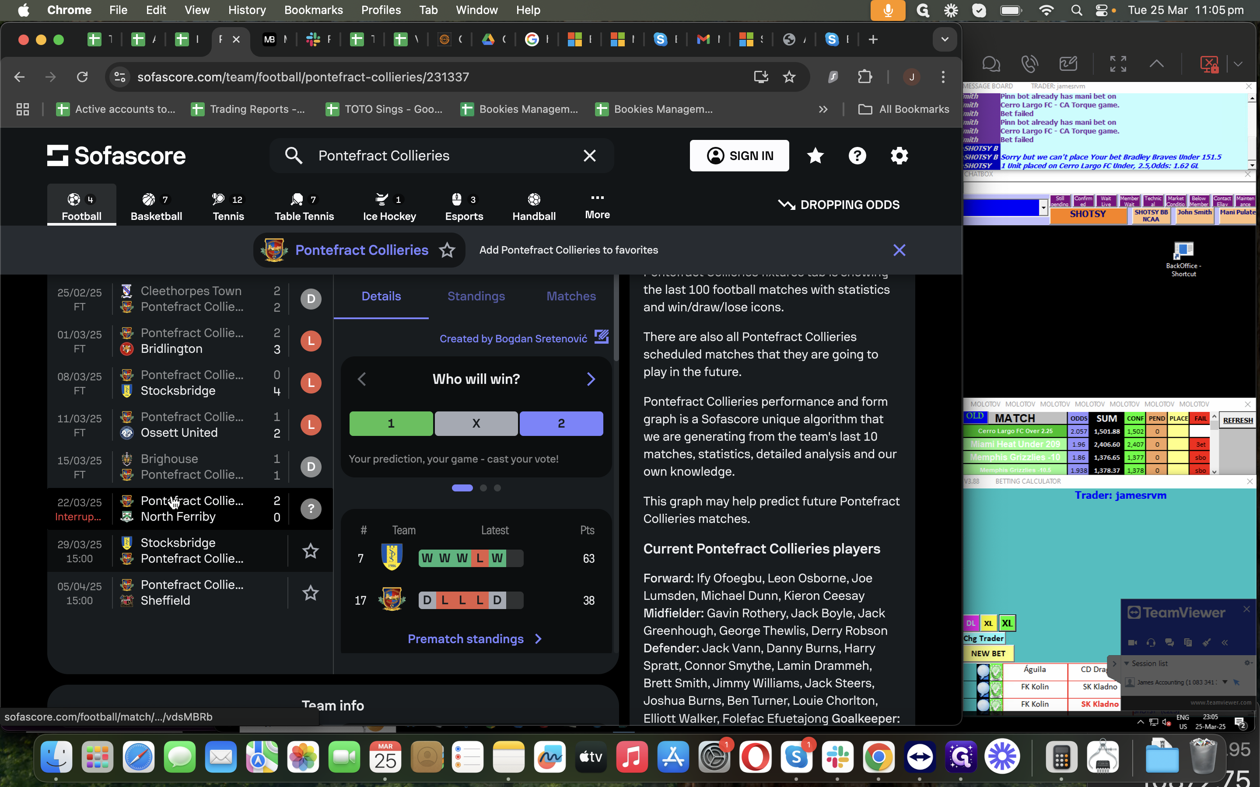Select third dot of prediction carousel
This screenshot has height=787, width=1260.
click(x=497, y=488)
